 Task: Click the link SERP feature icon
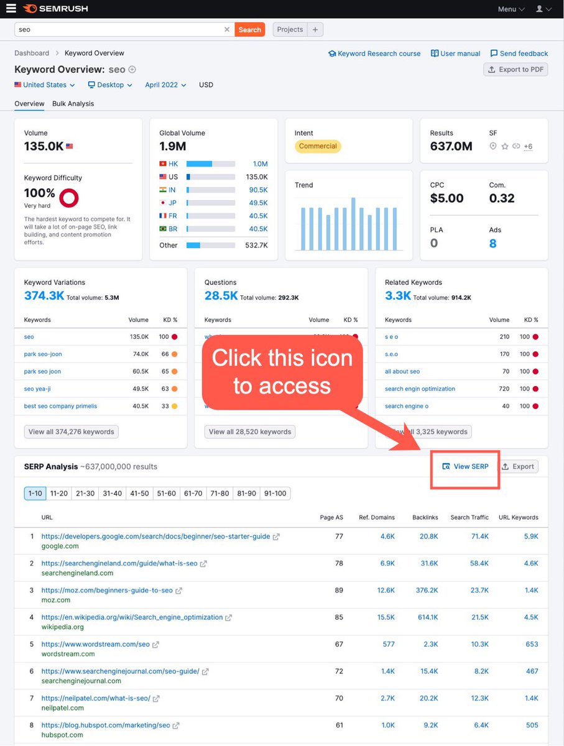[x=516, y=146]
